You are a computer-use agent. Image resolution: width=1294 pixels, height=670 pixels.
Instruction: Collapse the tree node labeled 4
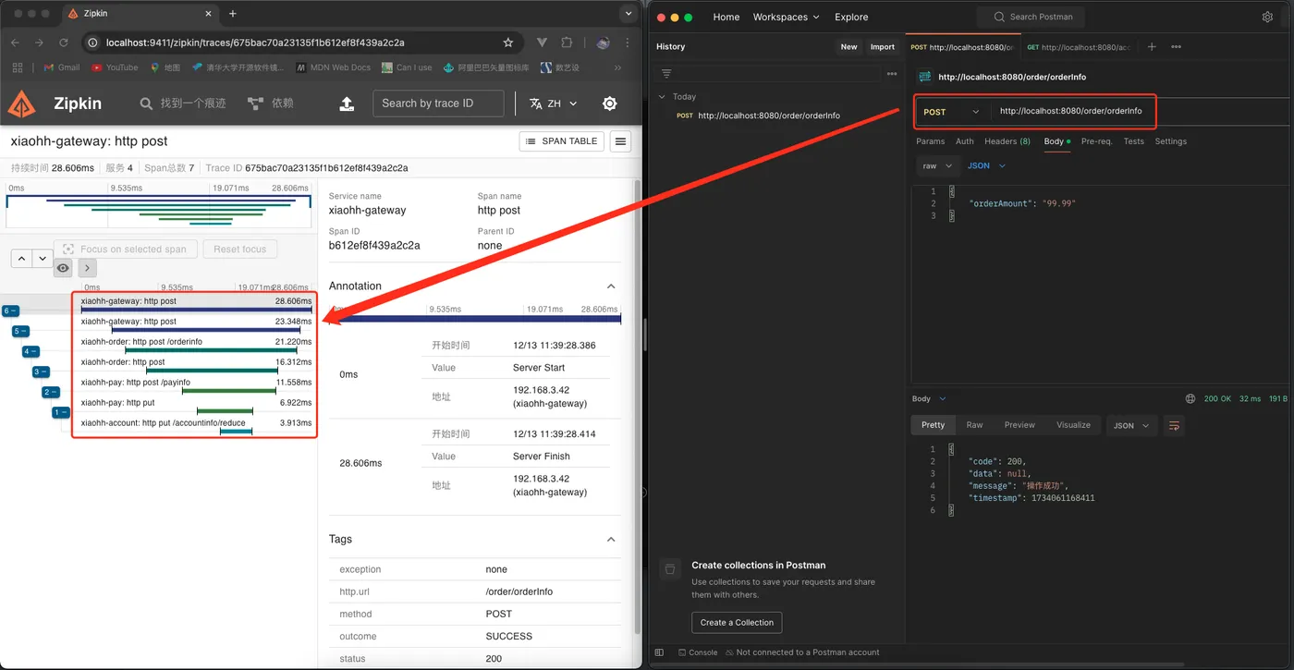click(x=31, y=351)
